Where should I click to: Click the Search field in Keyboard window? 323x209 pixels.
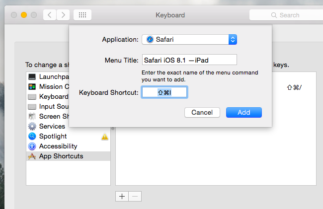tap(286, 15)
